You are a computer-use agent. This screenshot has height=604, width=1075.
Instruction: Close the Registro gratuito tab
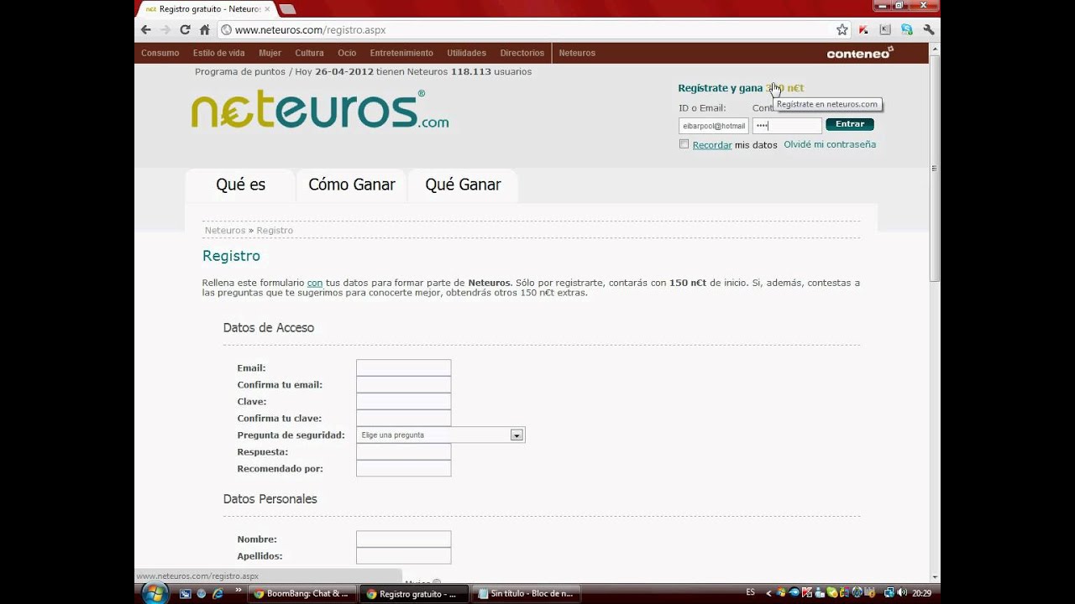(x=268, y=9)
